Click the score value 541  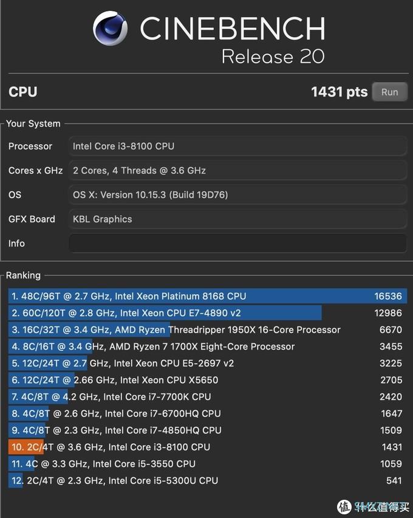click(394, 481)
